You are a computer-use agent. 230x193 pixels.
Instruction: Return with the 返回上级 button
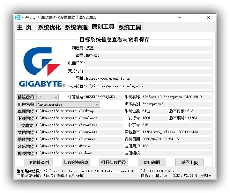[x=189, y=162]
